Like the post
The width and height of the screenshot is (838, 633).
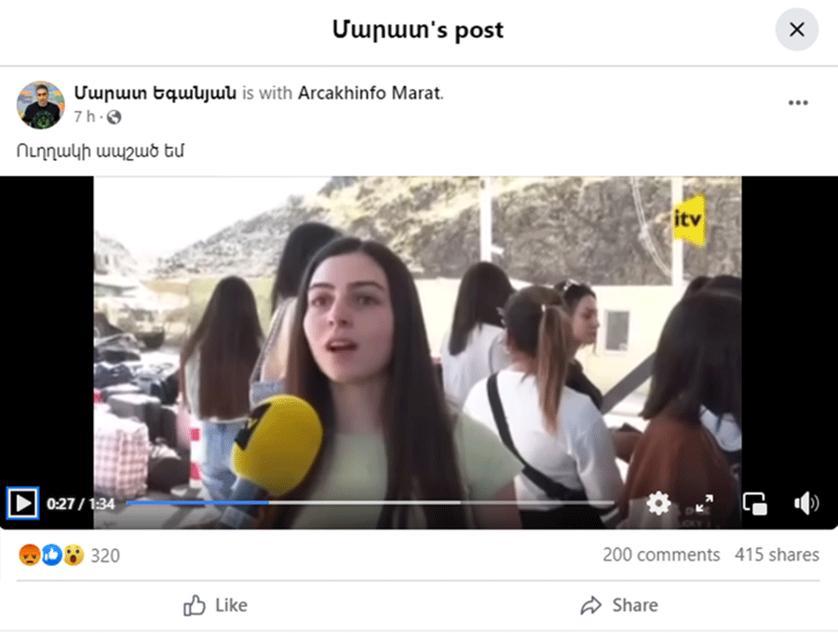(x=215, y=605)
